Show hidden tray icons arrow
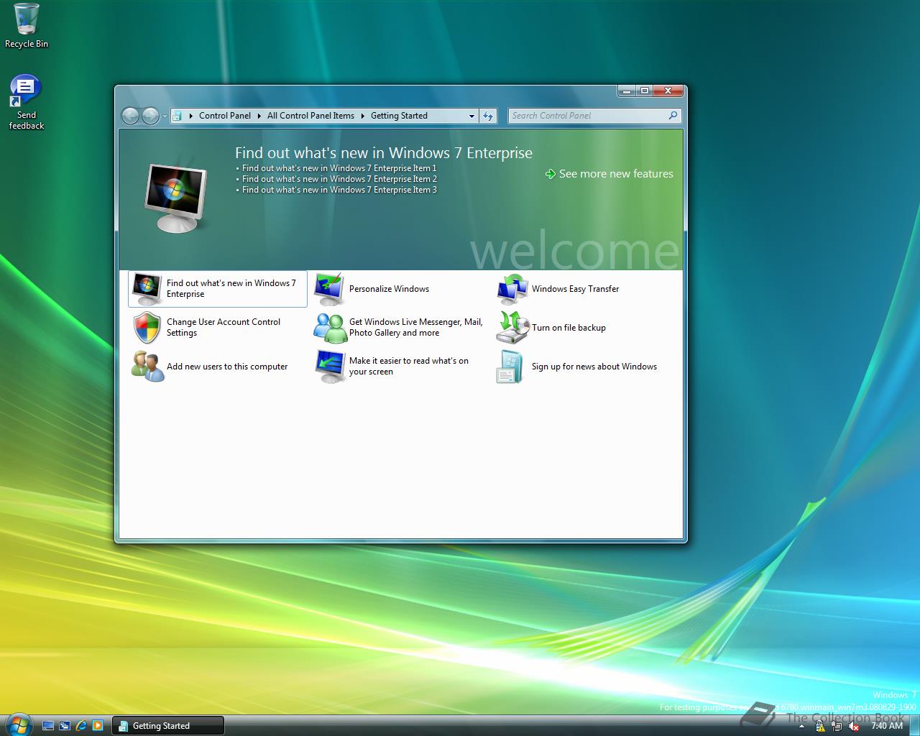Image resolution: width=920 pixels, height=736 pixels. click(x=802, y=727)
